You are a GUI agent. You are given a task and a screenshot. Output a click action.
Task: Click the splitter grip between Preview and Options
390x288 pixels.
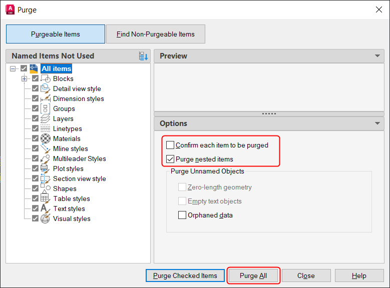269,114
